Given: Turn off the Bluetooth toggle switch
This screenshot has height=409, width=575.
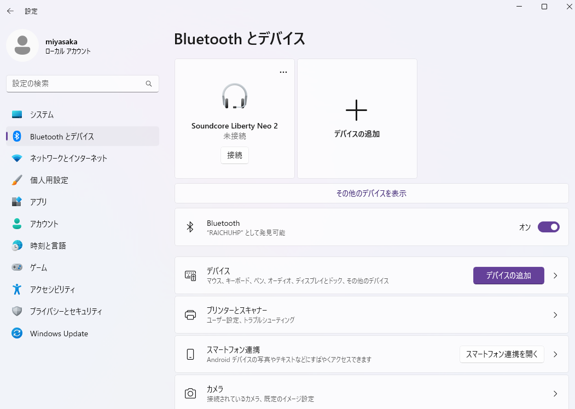Looking at the screenshot, I should tap(548, 227).
